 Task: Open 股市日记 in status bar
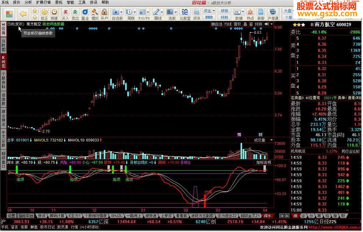(x=47, y=227)
